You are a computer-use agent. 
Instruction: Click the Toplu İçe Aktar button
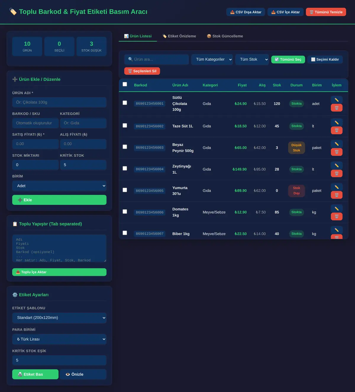[59, 272]
